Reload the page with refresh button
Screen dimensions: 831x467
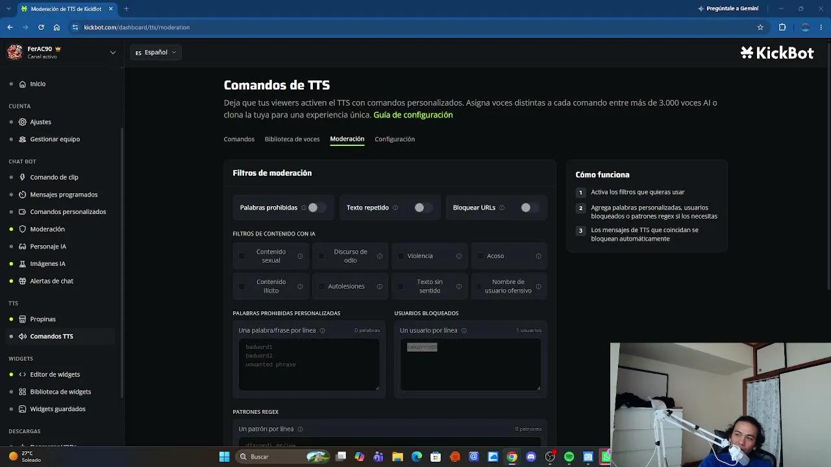coord(41,27)
